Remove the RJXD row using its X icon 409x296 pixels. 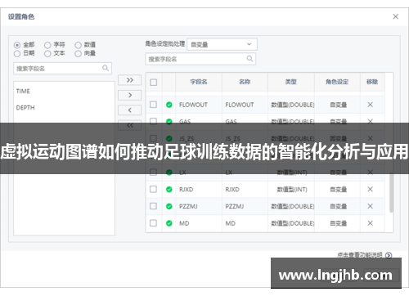click(370, 189)
